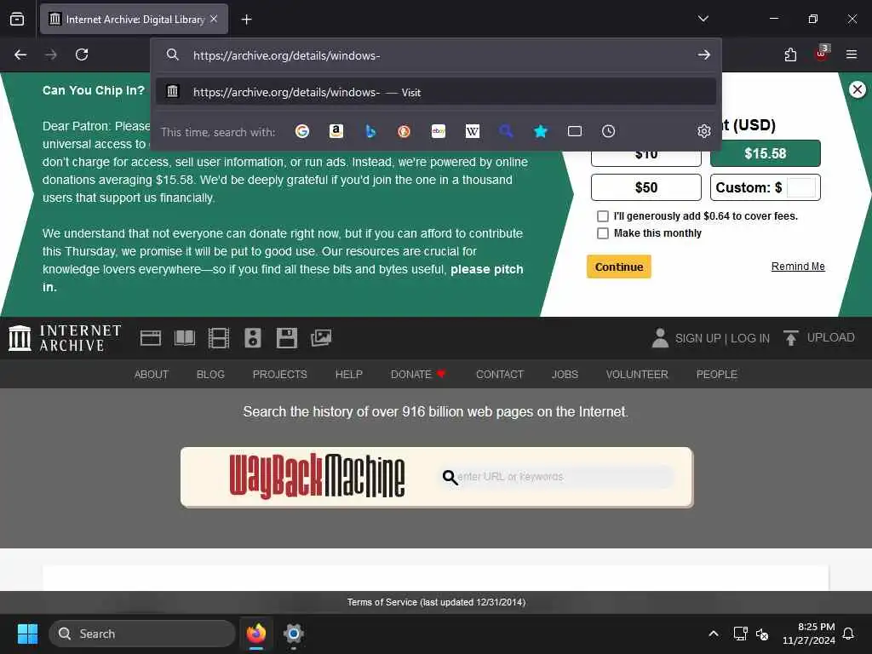The width and height of the screenshot is (872, 654).
Task: Click the taskbar Search box
Action: pyautogui.click(x=142, y=634)
